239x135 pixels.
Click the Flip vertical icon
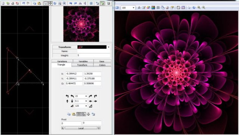point(85,3)
